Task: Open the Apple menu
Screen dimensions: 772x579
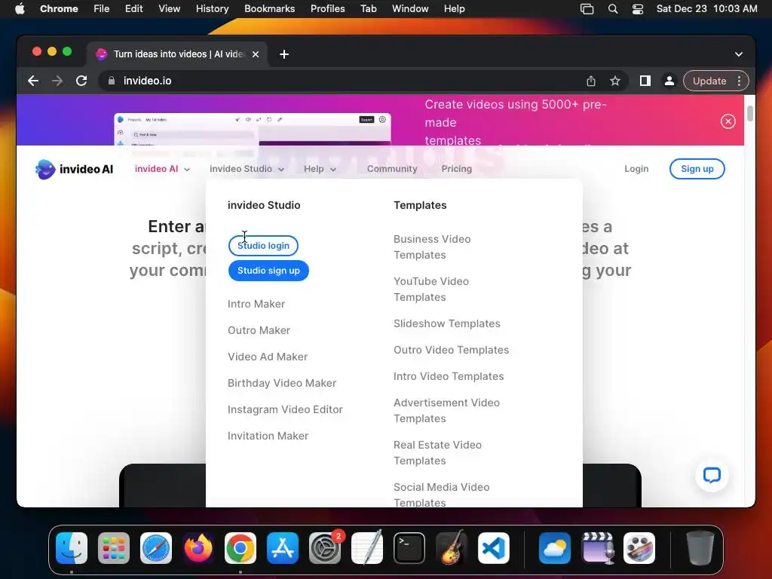Action: click(20, 9)
